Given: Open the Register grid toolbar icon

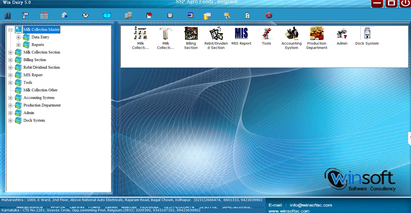Looking at the screenshot, I should click(x=44, y=15).
